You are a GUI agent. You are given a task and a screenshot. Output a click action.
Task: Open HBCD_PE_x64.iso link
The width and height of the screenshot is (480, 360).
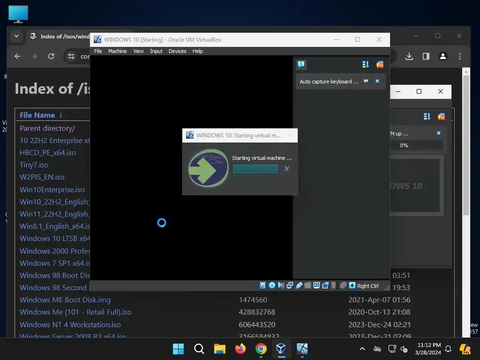pos(48,152)
